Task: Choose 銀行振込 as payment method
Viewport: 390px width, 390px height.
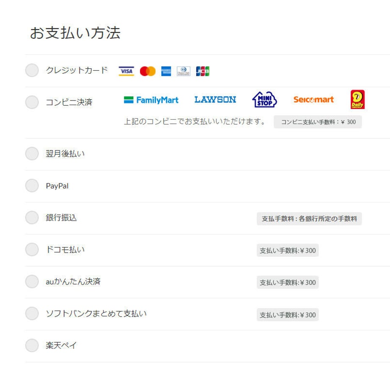Action: tap(32, 217)
